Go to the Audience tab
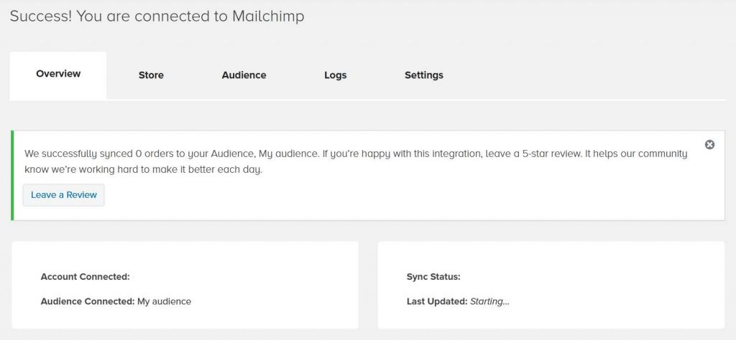The image size is (736, 340). coord(244,75)
